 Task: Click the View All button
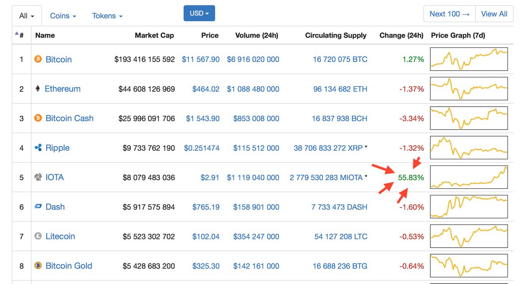[494, 14]
